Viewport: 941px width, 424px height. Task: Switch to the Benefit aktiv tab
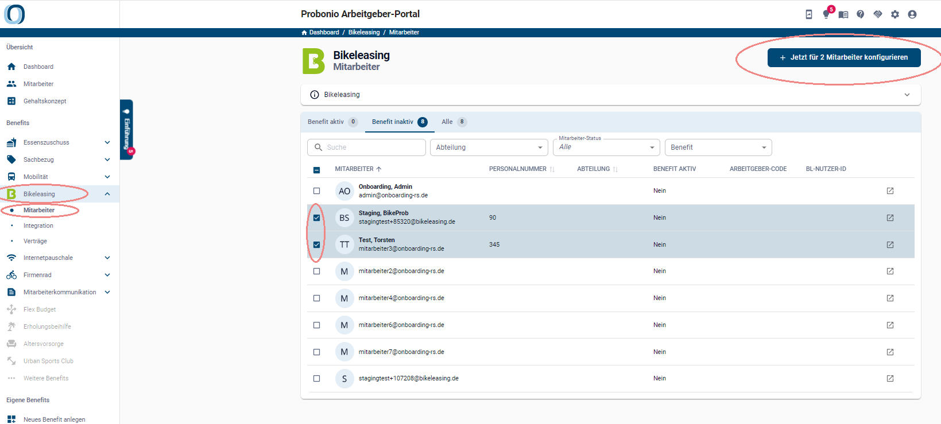coord(332,122)
